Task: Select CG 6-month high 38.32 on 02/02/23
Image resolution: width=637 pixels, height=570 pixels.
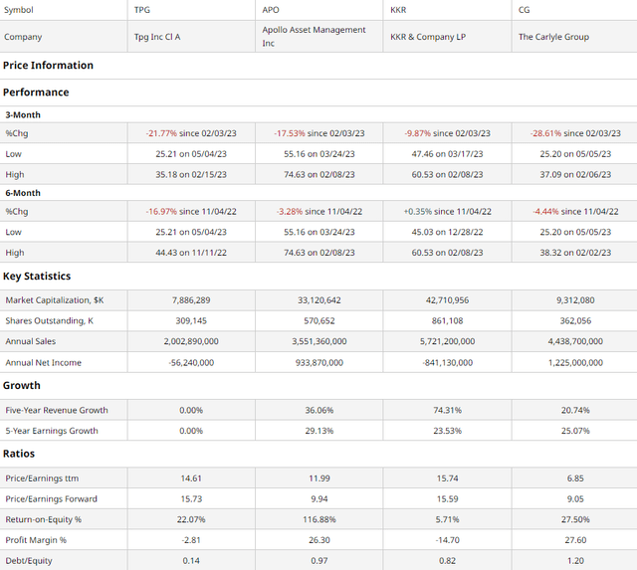Action: click(575, 253)
